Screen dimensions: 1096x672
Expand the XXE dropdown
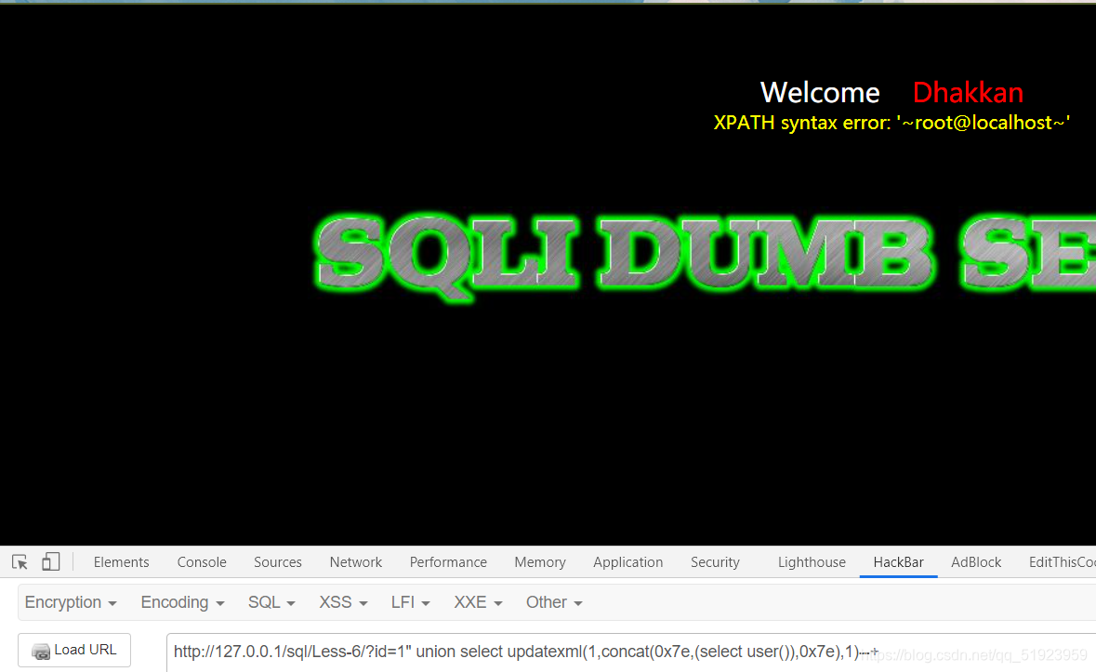coord(478,602)
